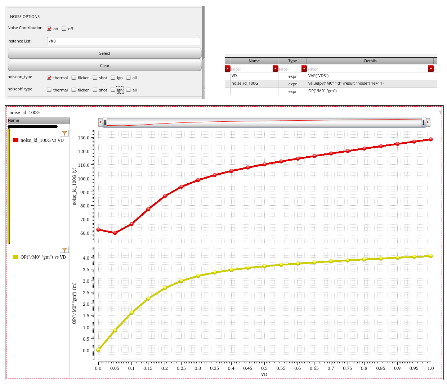Image resolution: width=447 pixels, height=385 pixels.
Task: Click the funnel filter icon above noise_id_100G trace
Action: point(64,133)
